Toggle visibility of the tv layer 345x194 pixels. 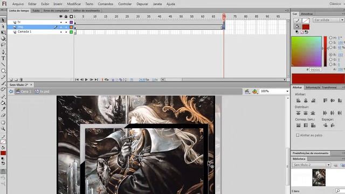point(61,22)
